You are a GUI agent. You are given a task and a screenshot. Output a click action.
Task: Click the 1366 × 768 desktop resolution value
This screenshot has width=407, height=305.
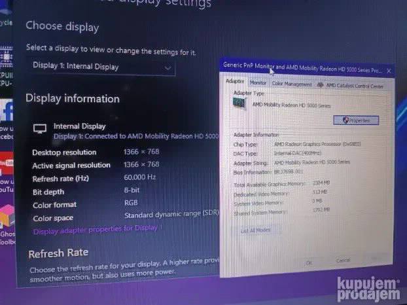[x=141, y=152]
